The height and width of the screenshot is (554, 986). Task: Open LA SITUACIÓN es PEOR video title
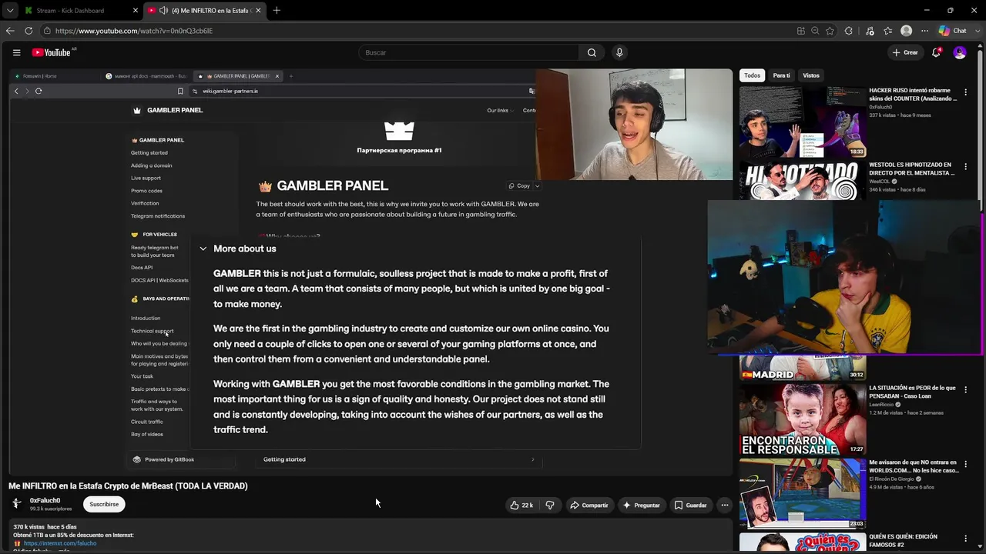[913, 392]
